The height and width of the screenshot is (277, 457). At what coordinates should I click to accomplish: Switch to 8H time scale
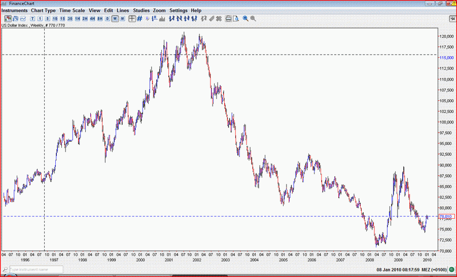(x=100, y=19)
